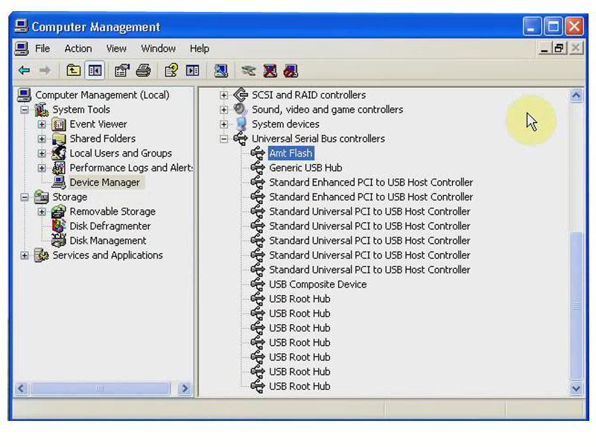Collapse Universal Serial Bus controllers category
This screenshot has height=447, width=596.
[224, 139]
